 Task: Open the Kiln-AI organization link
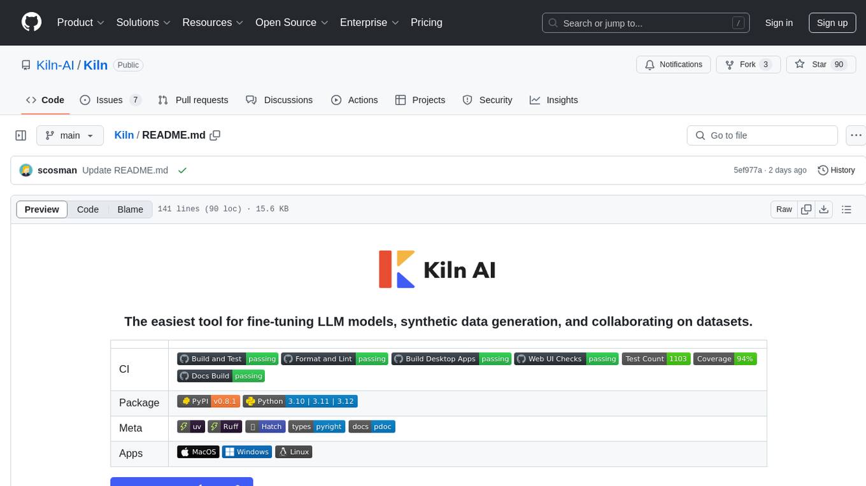pos(55,65)
